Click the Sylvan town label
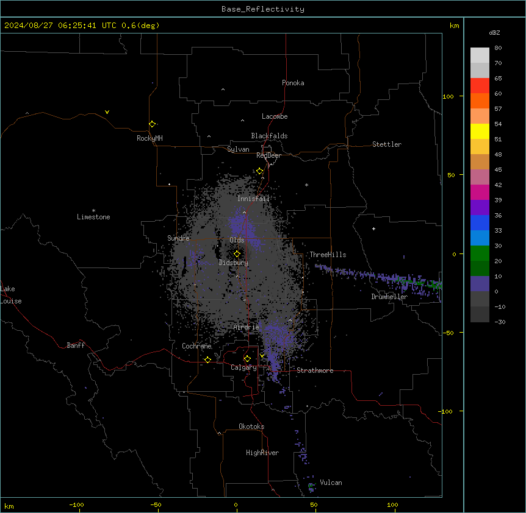This screenshot has height=513, width=526. coord(238,149)
